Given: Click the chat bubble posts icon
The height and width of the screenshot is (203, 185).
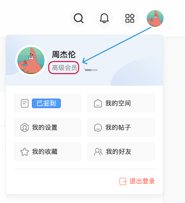Looking at the screenshot, I should click(x=98, y=128).
